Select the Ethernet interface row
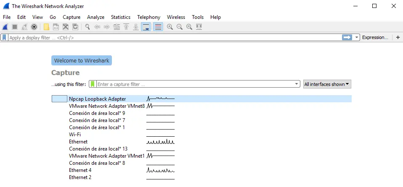403x187 pixels. [201, 141]
